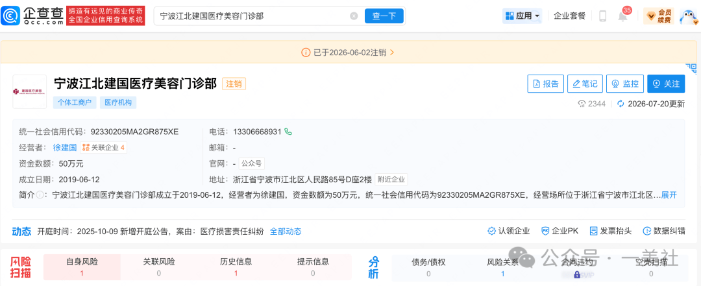Click the 查一下 search button
This screenshot has width=701, height=286.
[x=384, y=16]
